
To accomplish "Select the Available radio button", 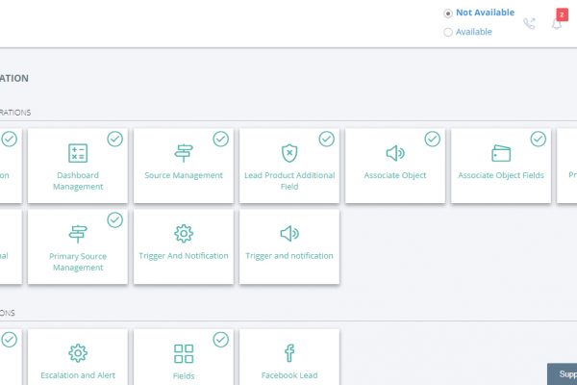I will coord(448,32).
